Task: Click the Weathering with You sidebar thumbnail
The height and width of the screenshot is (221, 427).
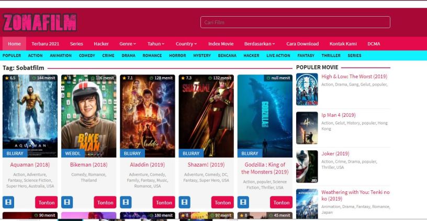Action: point(307,204)
